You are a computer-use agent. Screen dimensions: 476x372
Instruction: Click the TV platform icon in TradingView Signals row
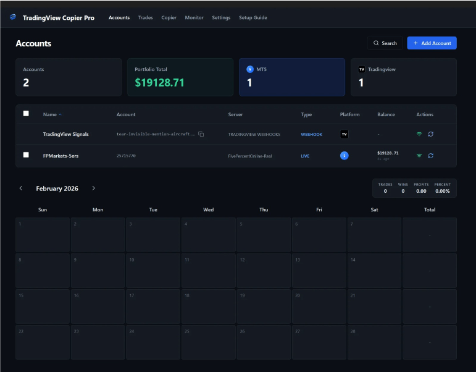[344, 134]
